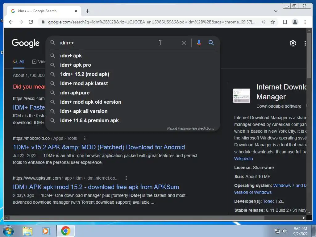
Task: Select suggestion "idm+ apk"
Action: (133, 56)
